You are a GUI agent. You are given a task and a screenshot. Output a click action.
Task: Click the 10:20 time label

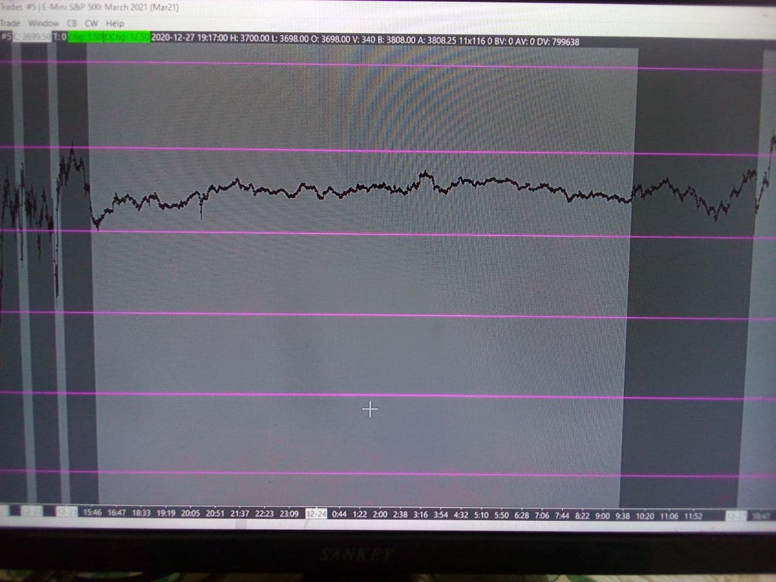tap(645, 517)
